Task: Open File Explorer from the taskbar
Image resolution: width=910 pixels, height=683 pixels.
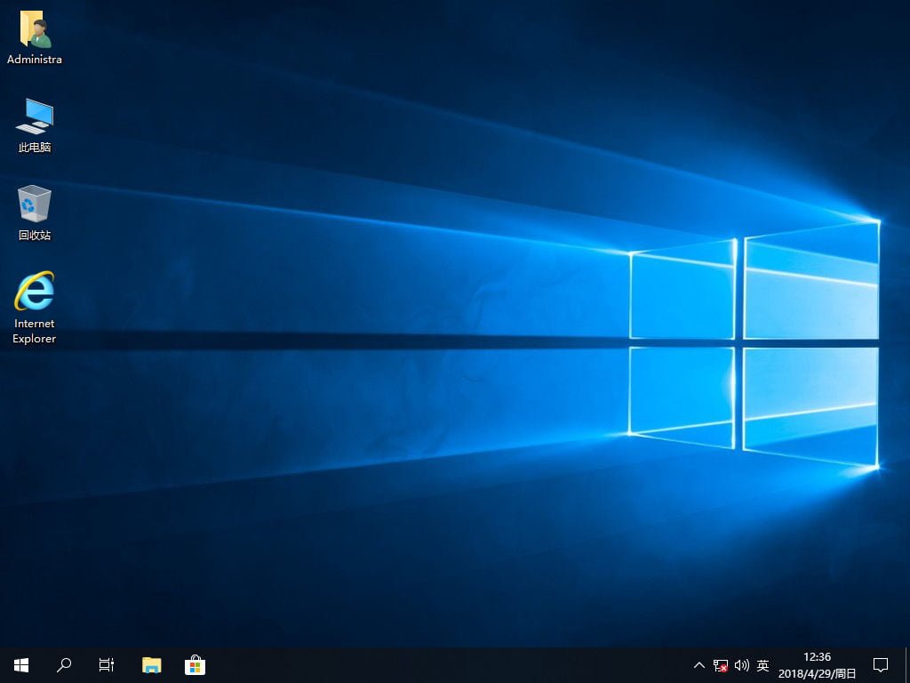Action: (x=152, y=664)
